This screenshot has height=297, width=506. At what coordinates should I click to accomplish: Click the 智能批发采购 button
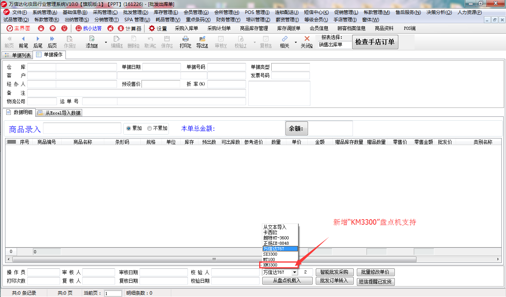(x=334, y=272)
